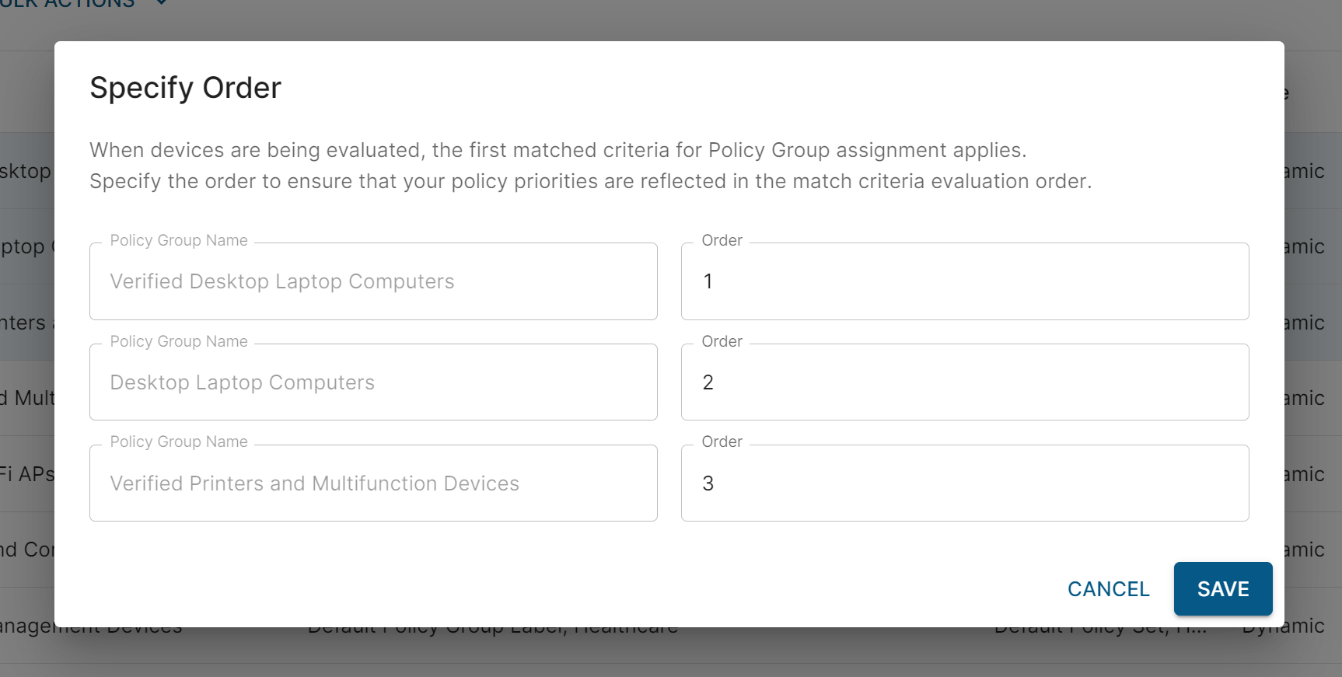Expand the Bulk Actions dropdown chevron

pos(161,3)
